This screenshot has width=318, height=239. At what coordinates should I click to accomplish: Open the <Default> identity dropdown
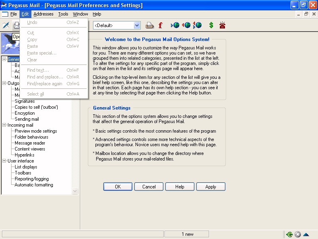[x=137, y=25]
